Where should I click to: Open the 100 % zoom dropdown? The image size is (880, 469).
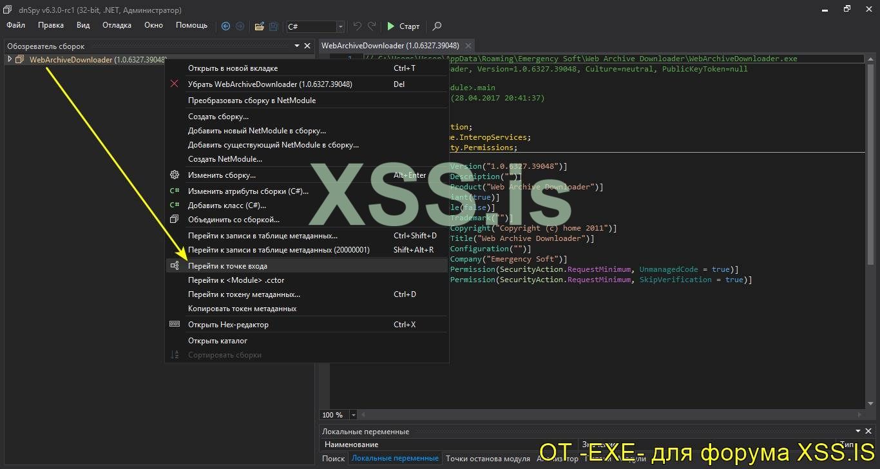pos(354,415)
